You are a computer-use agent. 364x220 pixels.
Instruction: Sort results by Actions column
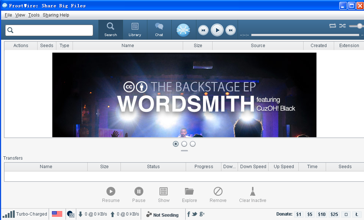pos(21,46)
